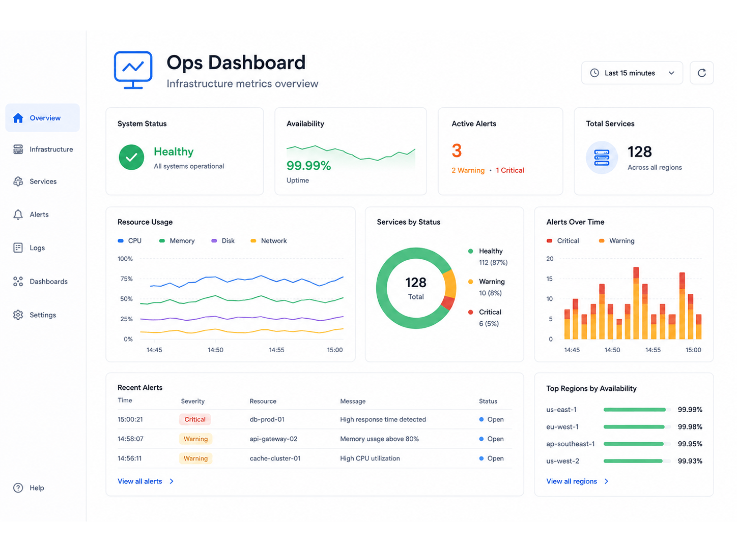Click the Ops Dashboard monitor logo

(x=133, y=70)
